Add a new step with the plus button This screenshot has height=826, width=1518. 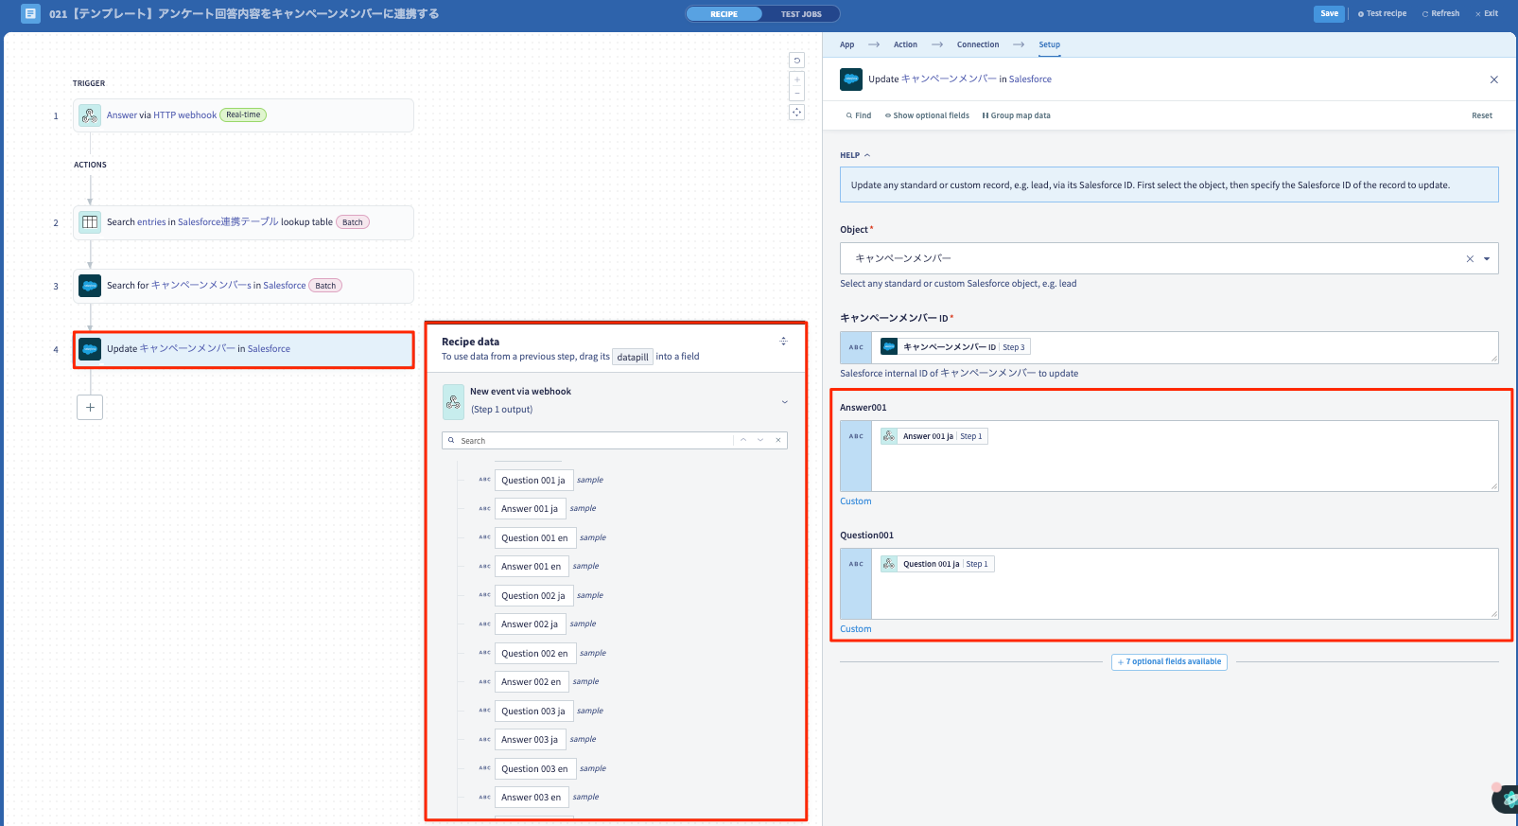pos(90,407)
